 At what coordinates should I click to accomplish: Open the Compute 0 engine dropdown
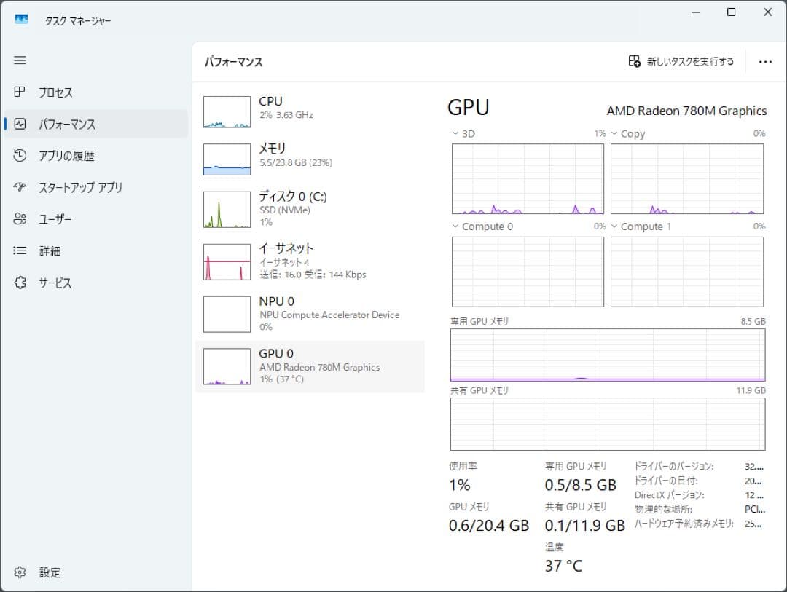click(455, 226)
